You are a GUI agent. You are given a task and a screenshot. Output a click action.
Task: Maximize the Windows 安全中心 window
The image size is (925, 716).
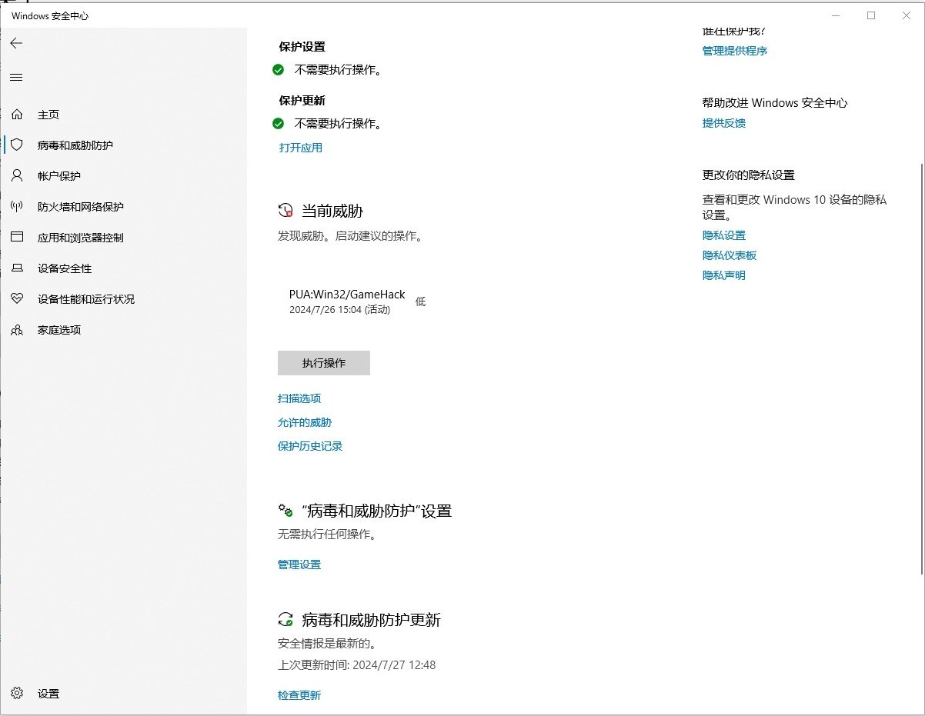pyautogui.click(x=871, y=15)
